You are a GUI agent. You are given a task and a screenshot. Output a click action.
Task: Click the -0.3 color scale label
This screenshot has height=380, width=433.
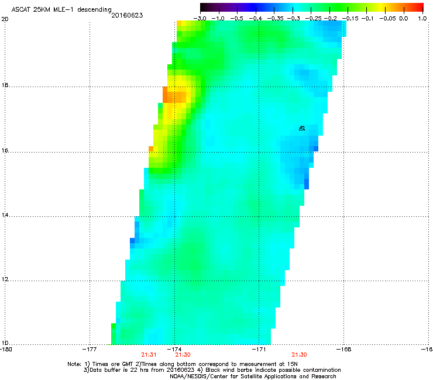pyautogui.click(x=293, y=19)
